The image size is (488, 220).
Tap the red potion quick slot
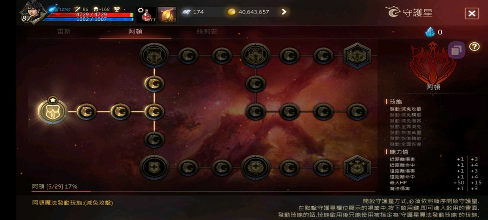point(146,14)
